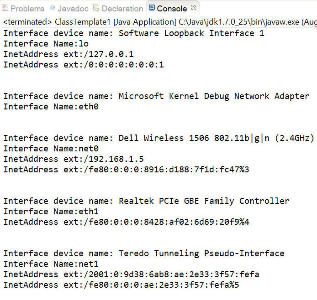This screenshot has width=317, height=300.
Task: Close the Console view tab
Action: 193,8
